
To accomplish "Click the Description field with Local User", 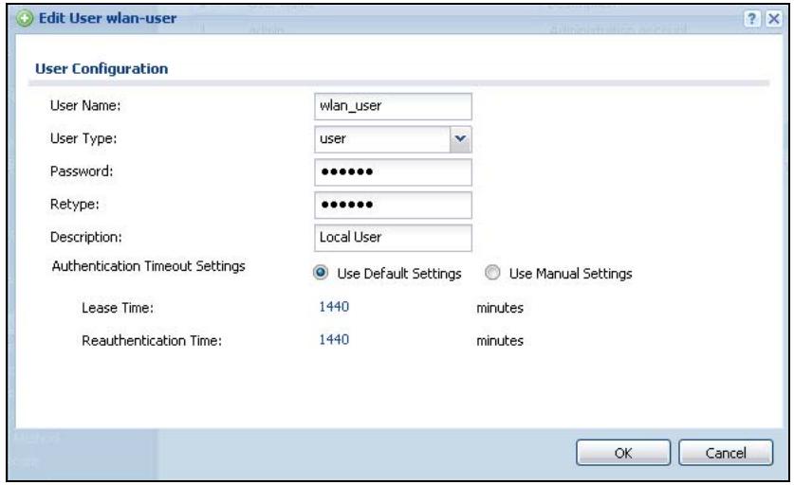I will coord(393,238).
